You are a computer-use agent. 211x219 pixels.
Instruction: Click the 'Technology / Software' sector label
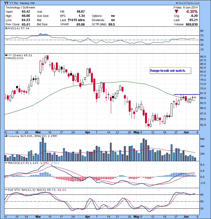tap(20, 7)
